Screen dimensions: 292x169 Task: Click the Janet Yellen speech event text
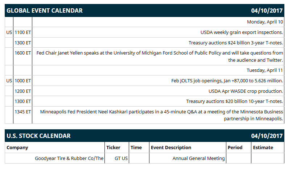pos(160,57)
